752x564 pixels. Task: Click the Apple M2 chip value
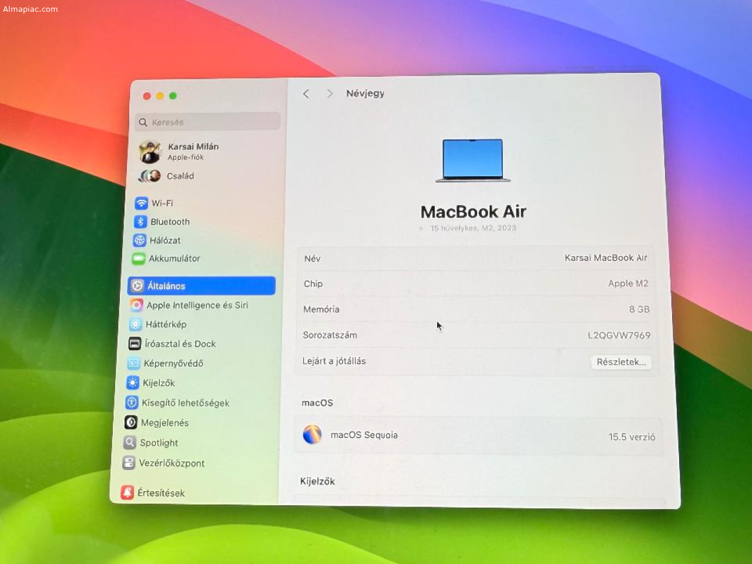628,283
